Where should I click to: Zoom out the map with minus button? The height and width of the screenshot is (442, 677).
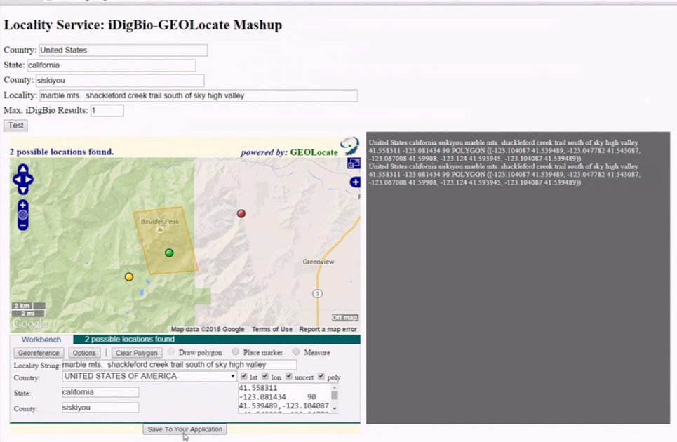[23, 225]
